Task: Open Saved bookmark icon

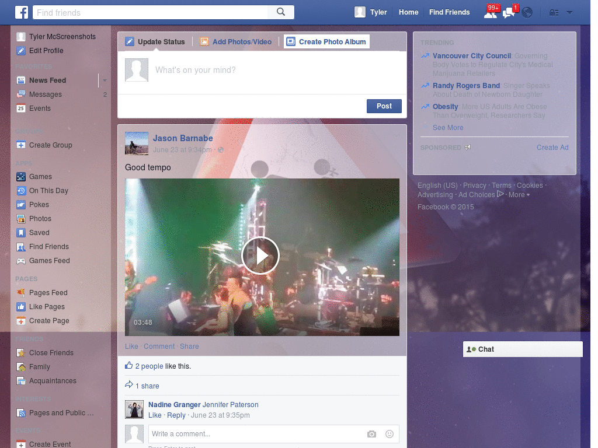Action: [21, 233]
